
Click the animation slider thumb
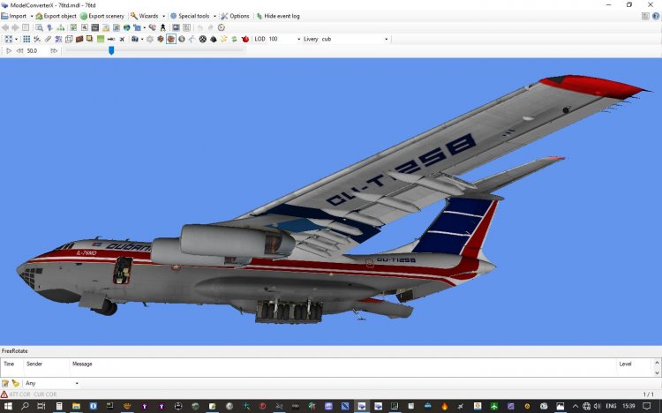(x=111, y=50)
